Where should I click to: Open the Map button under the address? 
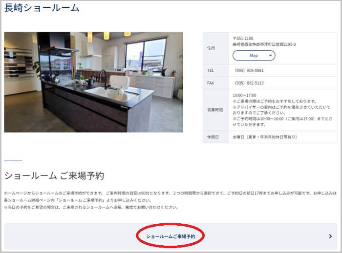pyautogui.click(x=254, y=56)
